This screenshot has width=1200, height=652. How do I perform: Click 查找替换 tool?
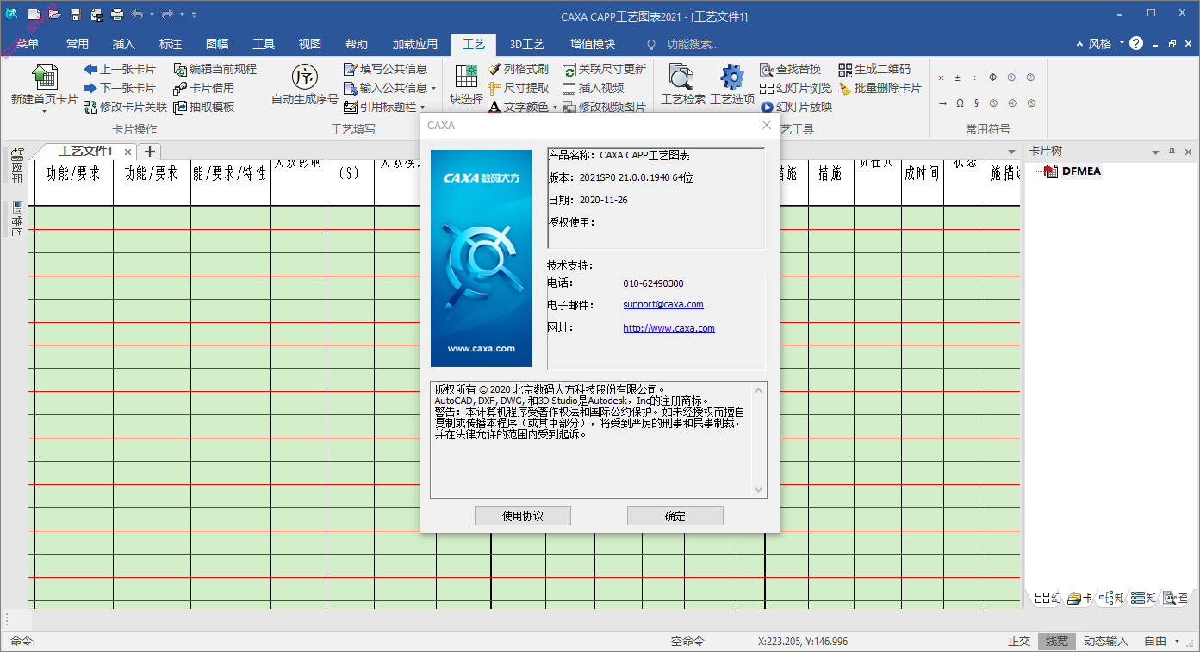tap(791, 69)
